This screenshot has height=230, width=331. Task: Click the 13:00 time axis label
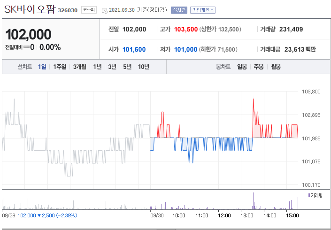coord(247,215)
